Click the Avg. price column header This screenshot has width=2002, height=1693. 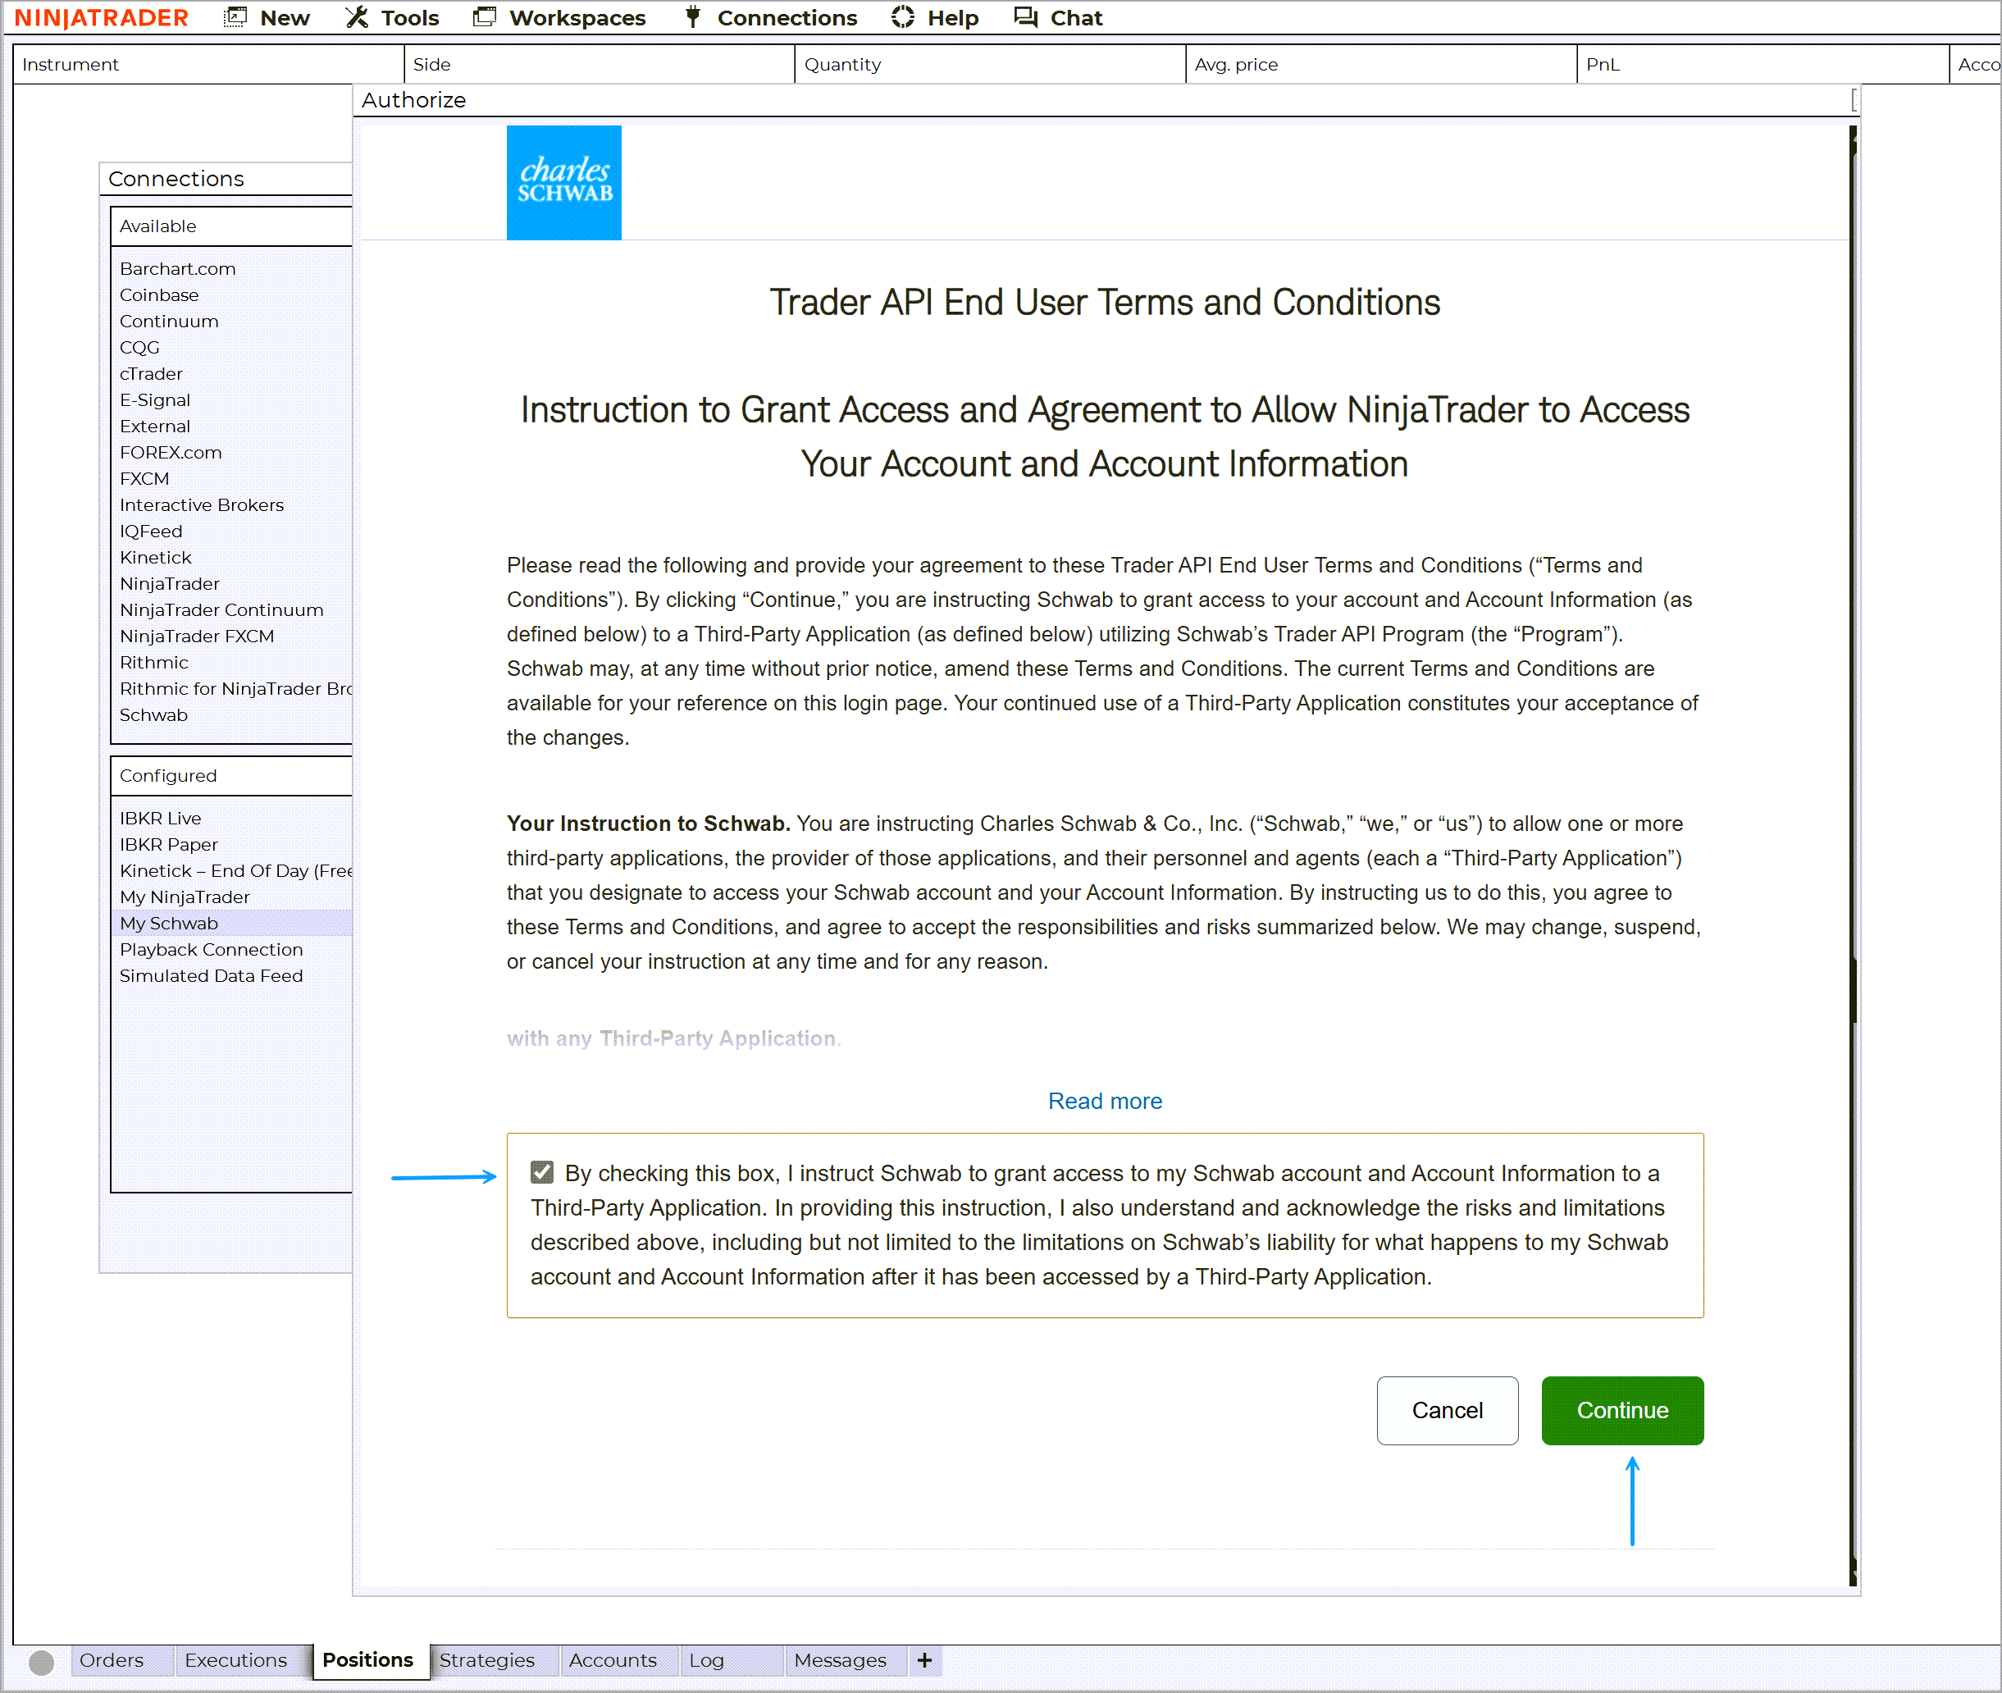(1236, 64)
